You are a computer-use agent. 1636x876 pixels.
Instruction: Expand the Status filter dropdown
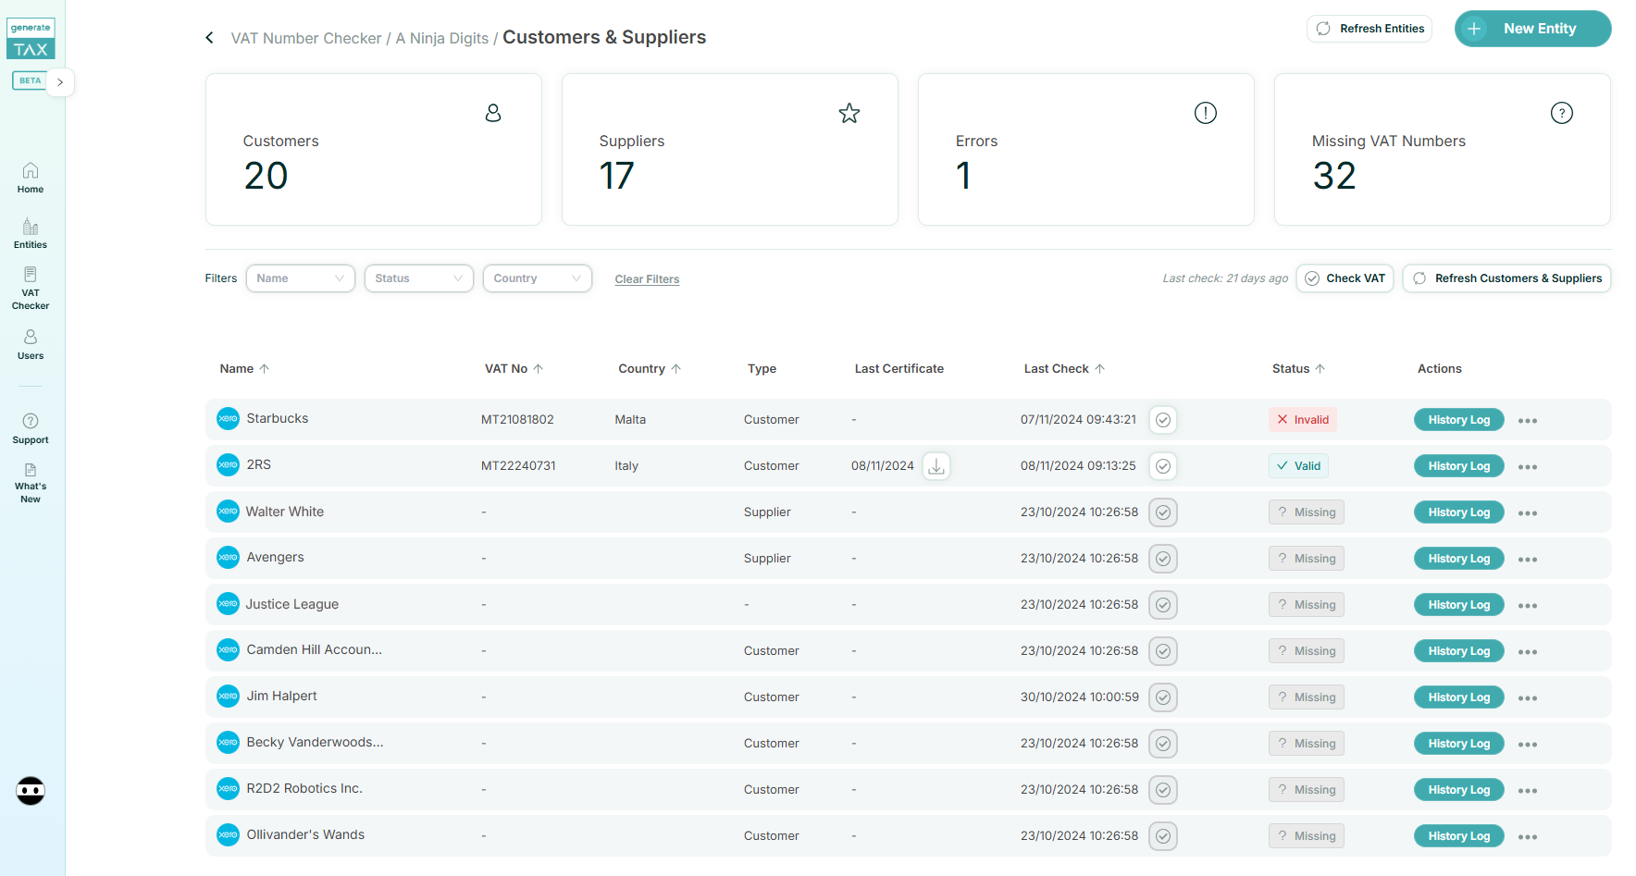[x=418, y=278]
